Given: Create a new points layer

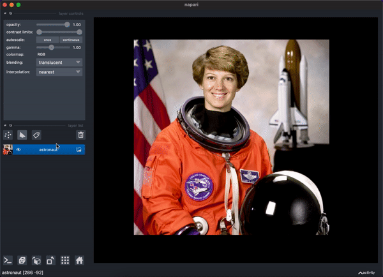Looking at the screenshot, I should [x=8, y=135].
